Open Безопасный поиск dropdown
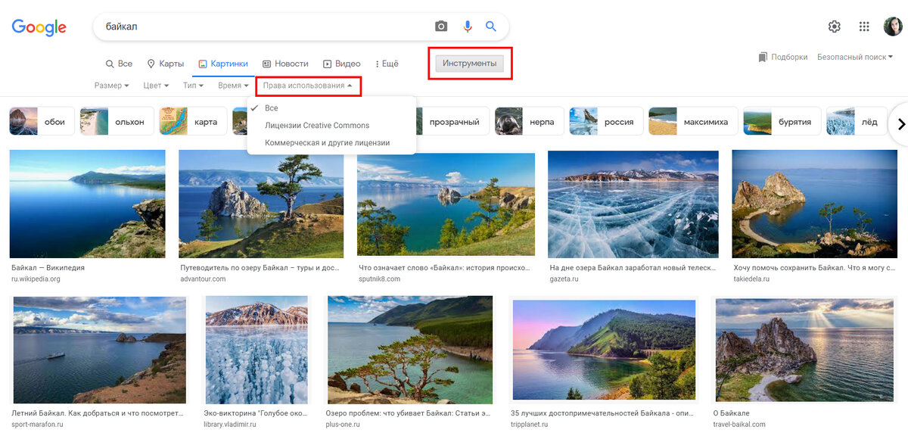Image resolution: width=908 pixels, height=433 pixels. pyautogui.click(x=855, y=57)
